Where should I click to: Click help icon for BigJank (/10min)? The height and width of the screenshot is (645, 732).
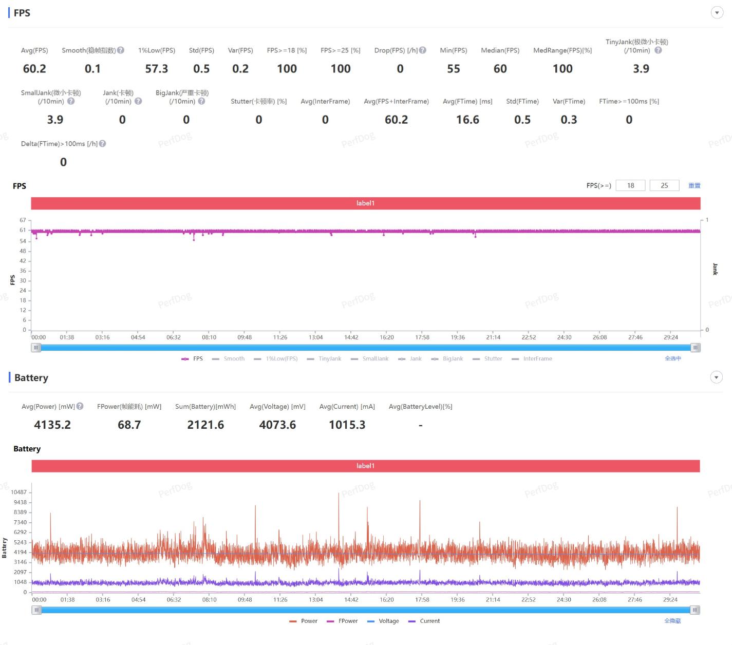tap(202, 101)
